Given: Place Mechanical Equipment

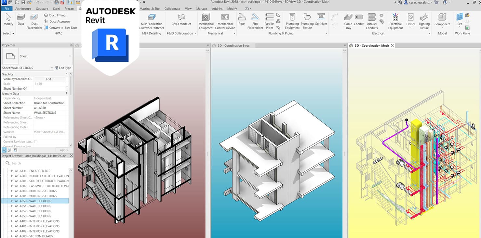Looking at the screenshot, I should pyautogui.click(x=206, y=21).
